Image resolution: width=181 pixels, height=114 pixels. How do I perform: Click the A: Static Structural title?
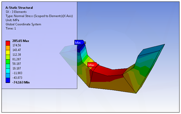[x=19, y=8]
